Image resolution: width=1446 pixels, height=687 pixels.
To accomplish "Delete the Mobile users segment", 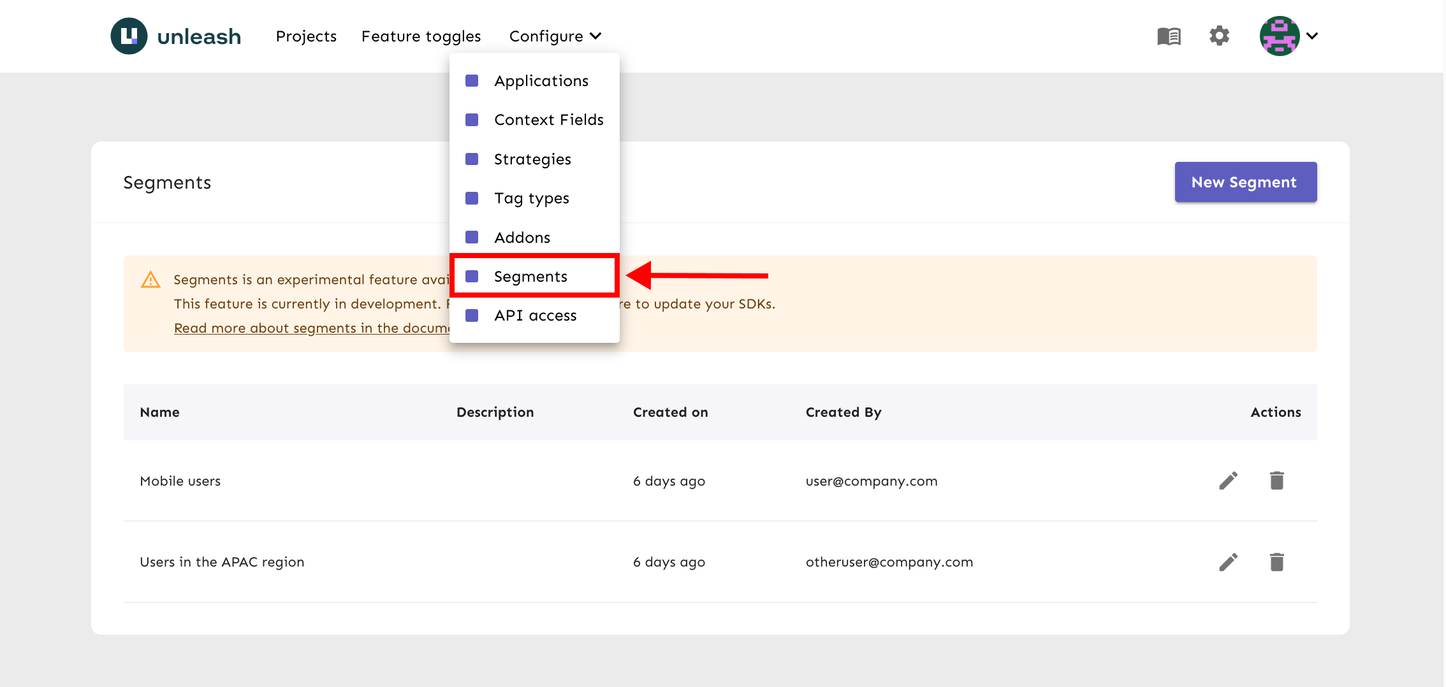I will pos(1276,481).
